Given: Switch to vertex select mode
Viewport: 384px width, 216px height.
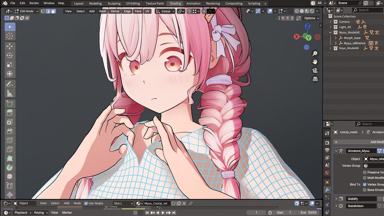Looking at the screenshot, I should (43, 11).
